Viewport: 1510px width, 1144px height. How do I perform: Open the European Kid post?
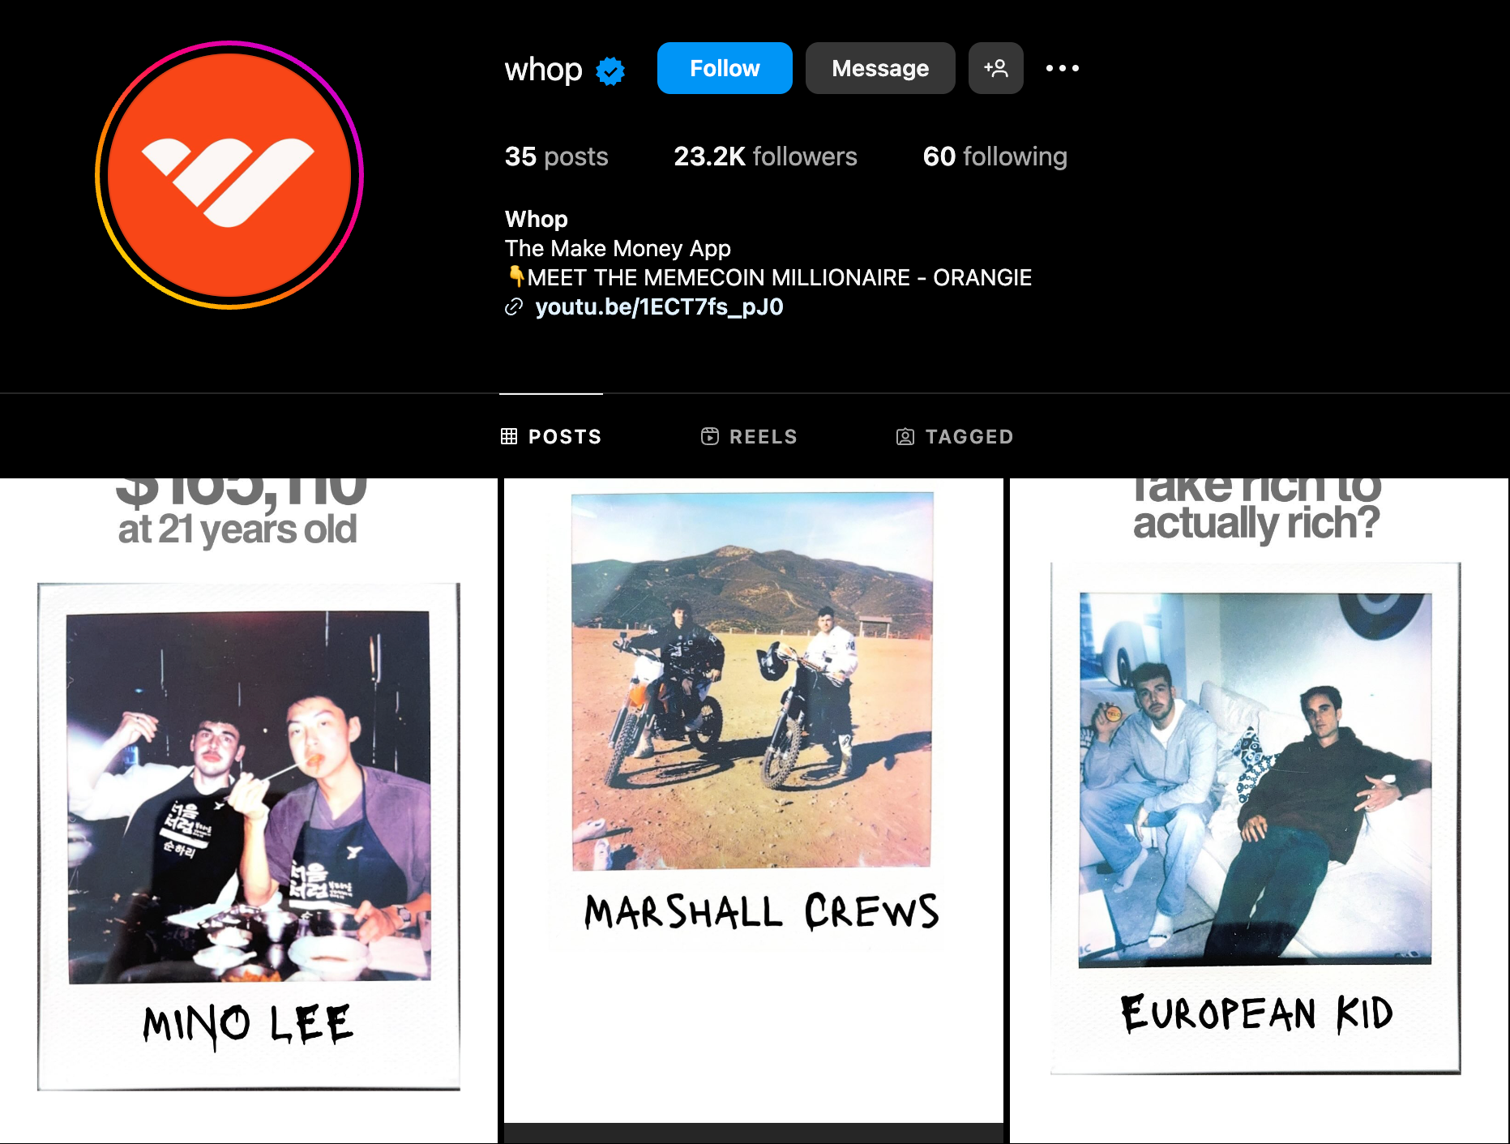pyautogui.click(x=1260, y=811)
